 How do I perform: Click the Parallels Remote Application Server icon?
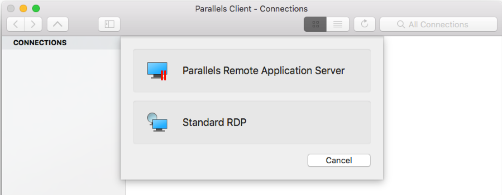click(158, 71)
